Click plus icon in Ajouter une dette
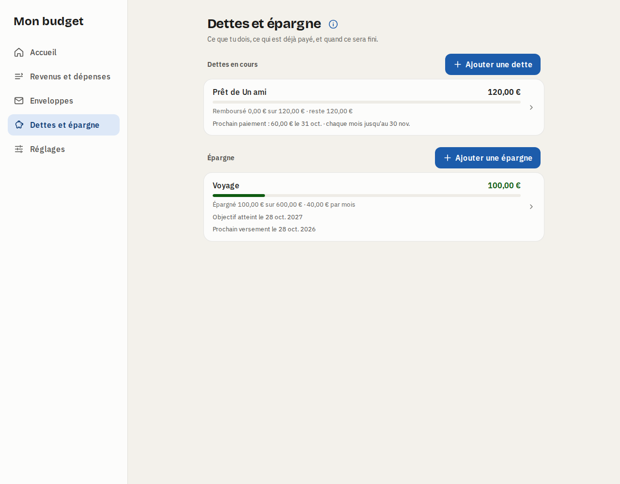 click(457, 64)
